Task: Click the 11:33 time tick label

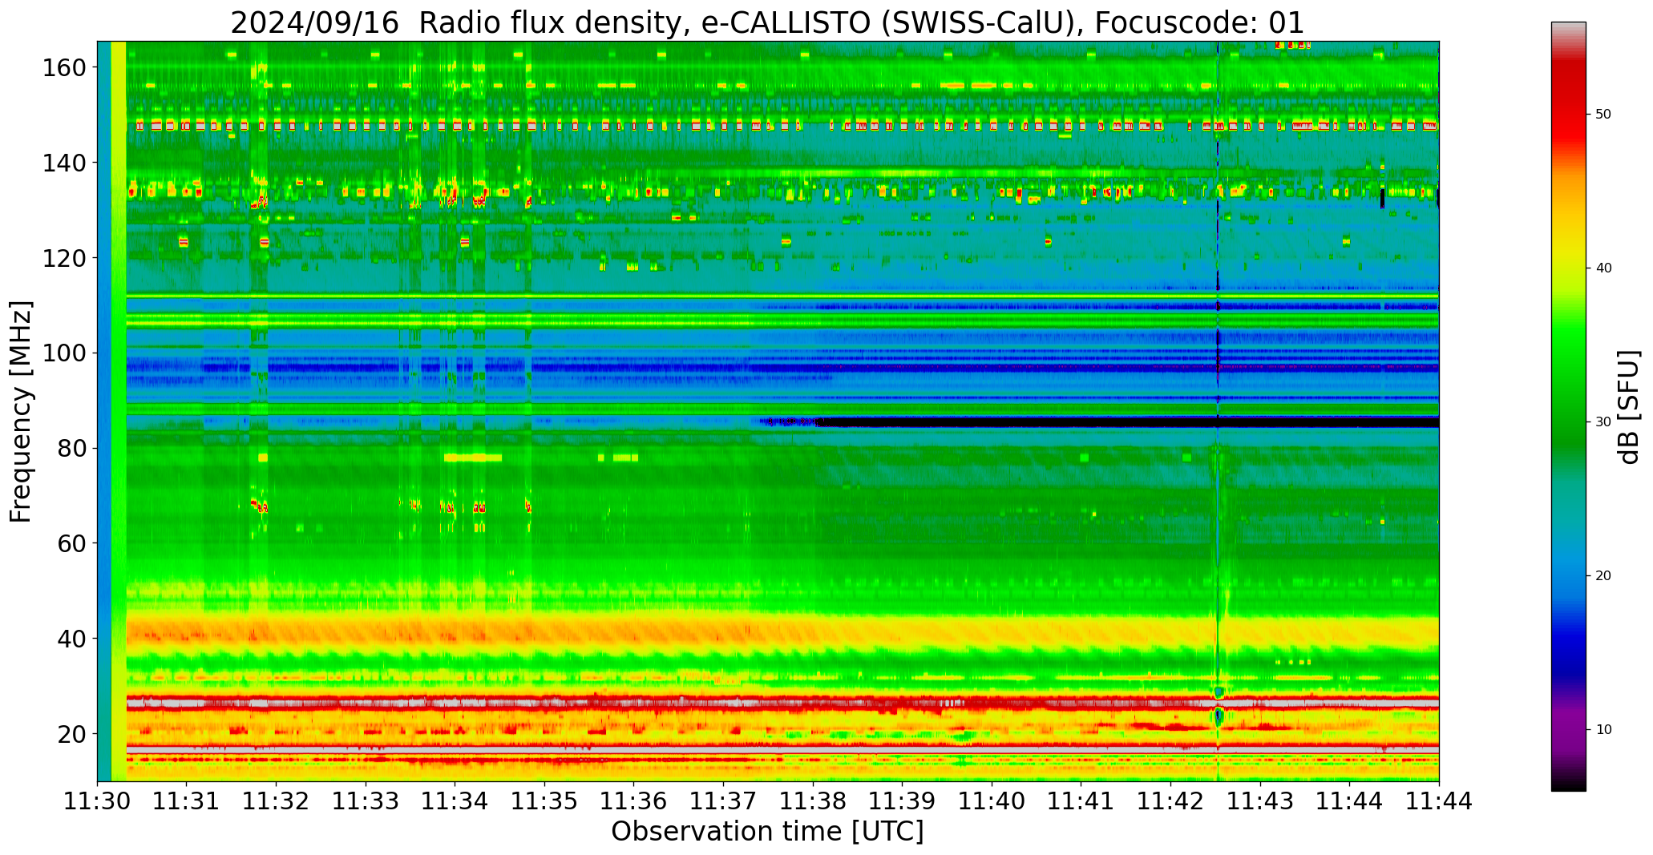Action: point(366,801)
